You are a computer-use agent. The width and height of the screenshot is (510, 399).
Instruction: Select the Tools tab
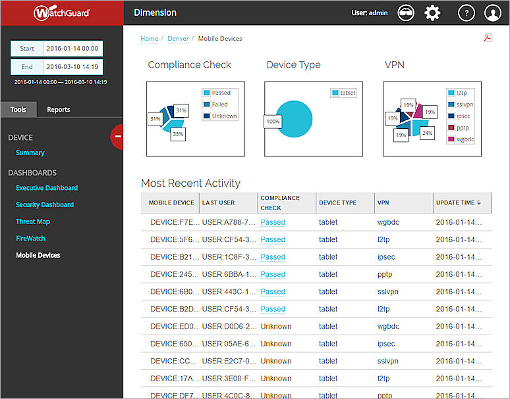(x=18, y=110)
